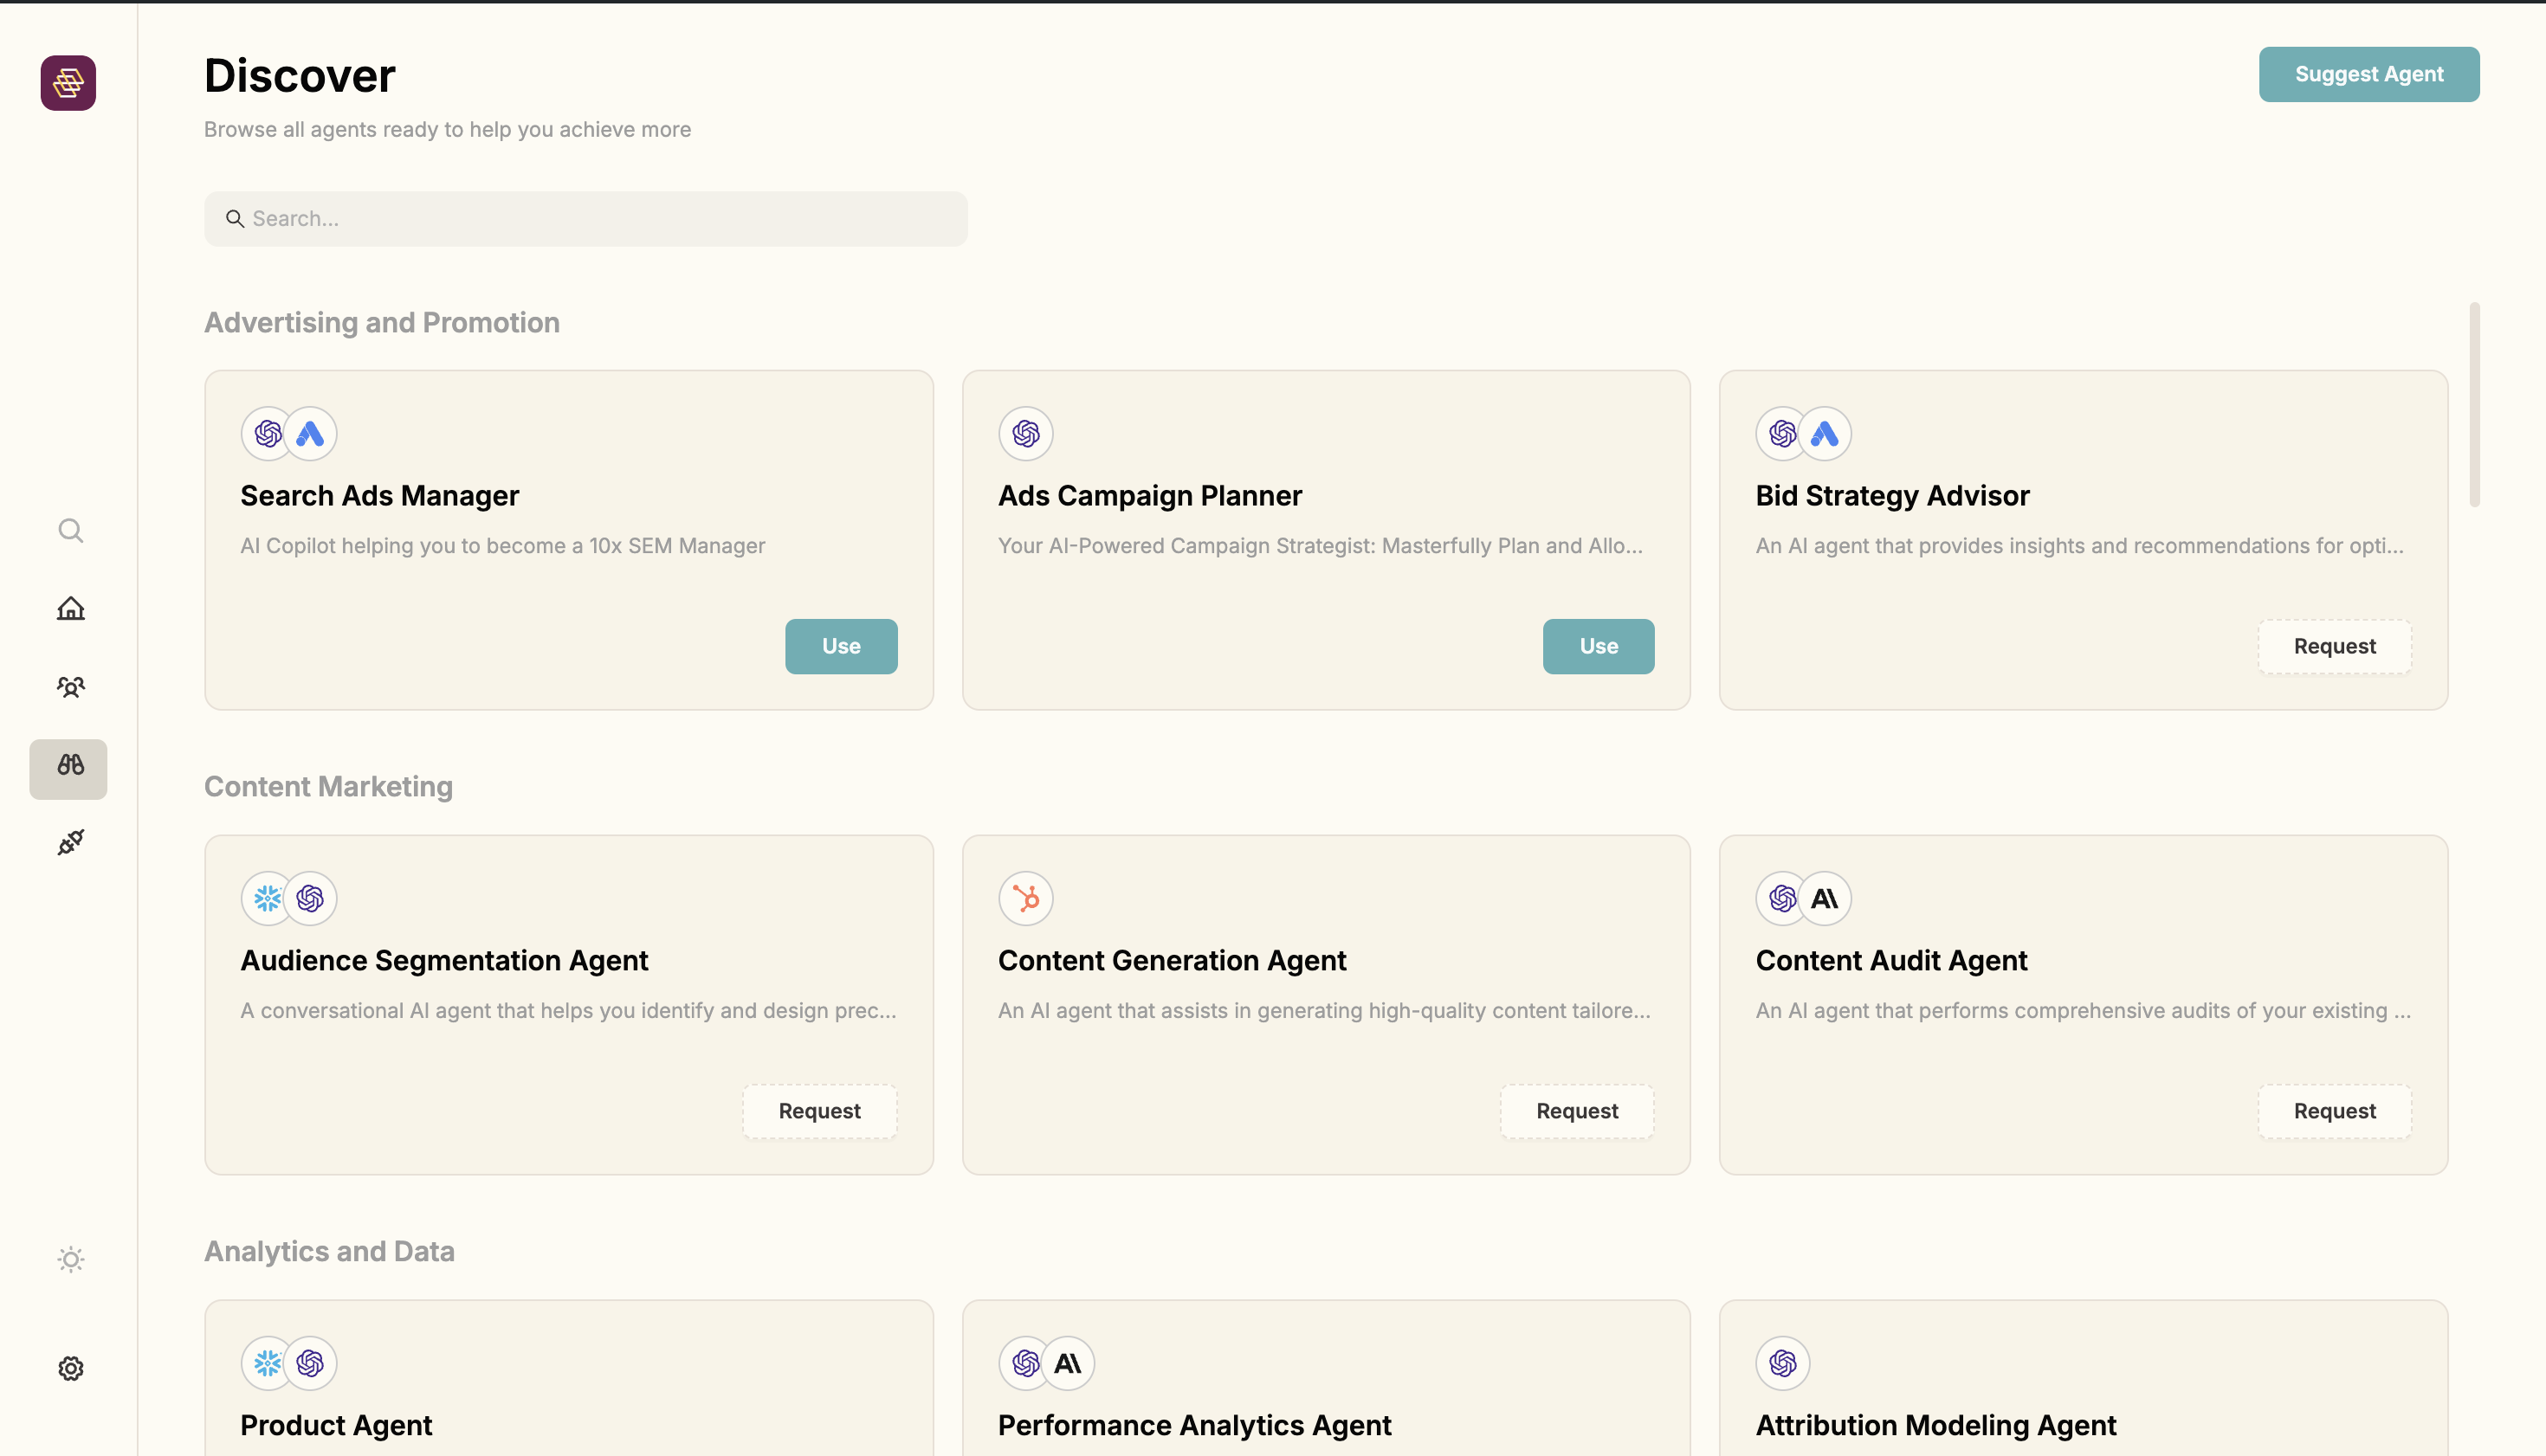
Task: Click the Suggest Agent button
Action: tap(2368, 74)
